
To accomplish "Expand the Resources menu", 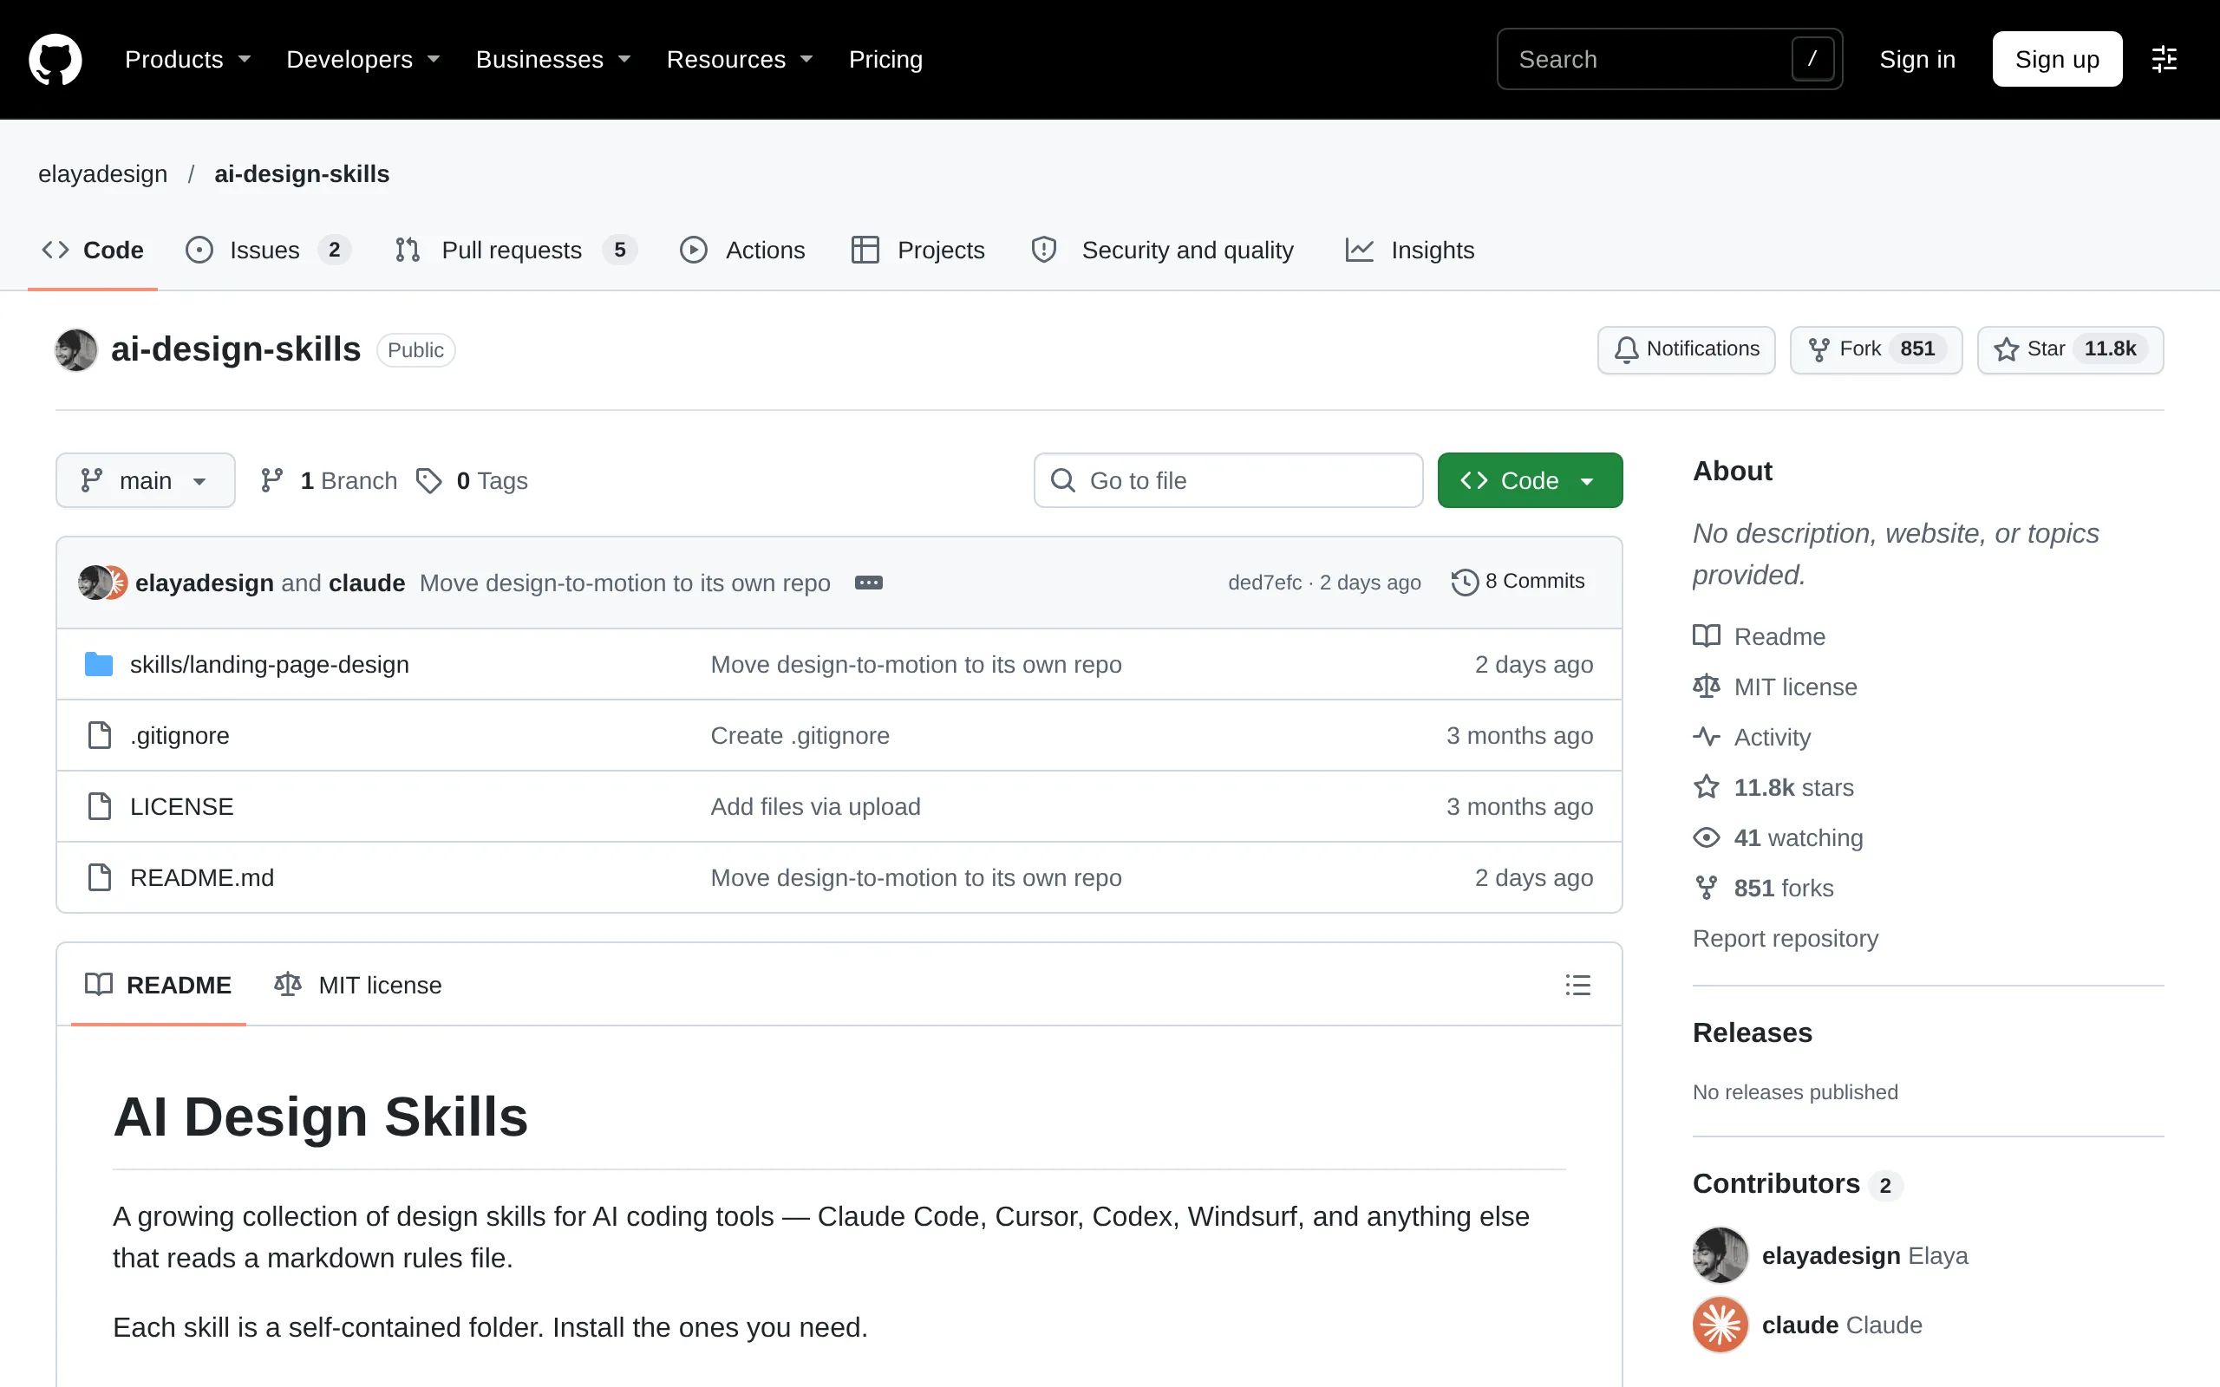I will [740, 60].
